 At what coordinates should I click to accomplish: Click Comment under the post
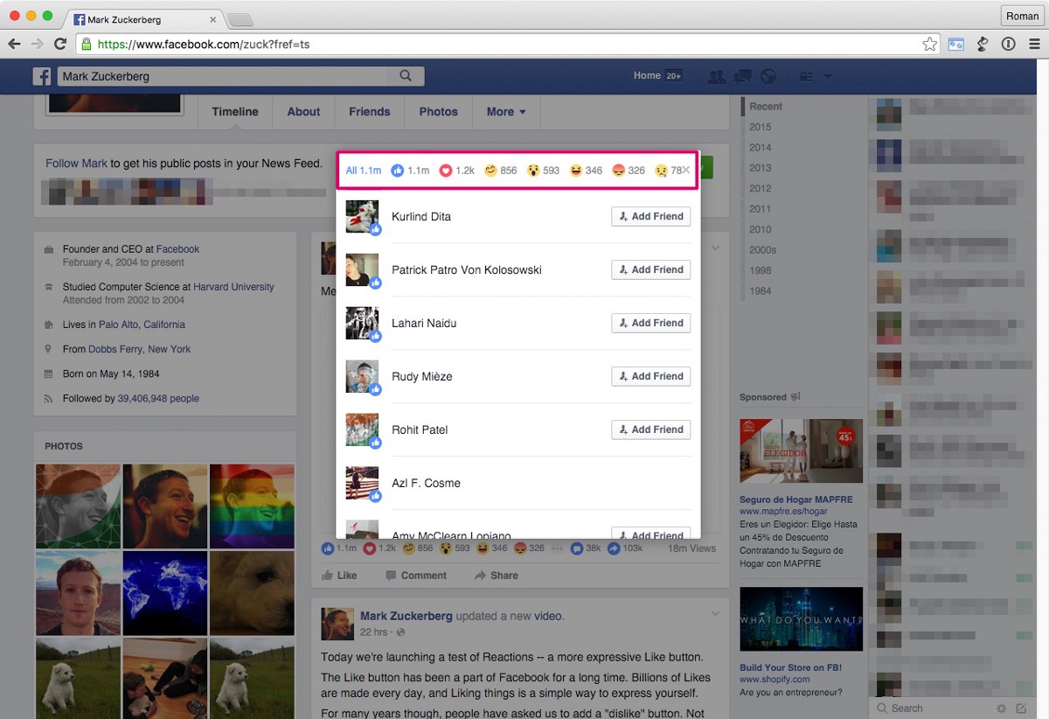point(416,576)
